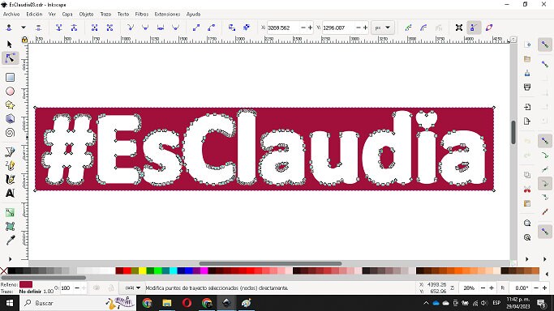This screenshot has width=554, height=311.
Task: Pick the yellow swatch in the palette
Action: pyautogui.click(x=143, y=271)
